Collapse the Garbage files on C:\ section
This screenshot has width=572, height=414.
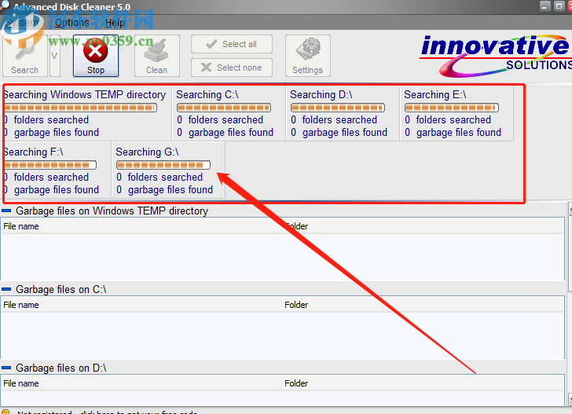pos(6,289)
